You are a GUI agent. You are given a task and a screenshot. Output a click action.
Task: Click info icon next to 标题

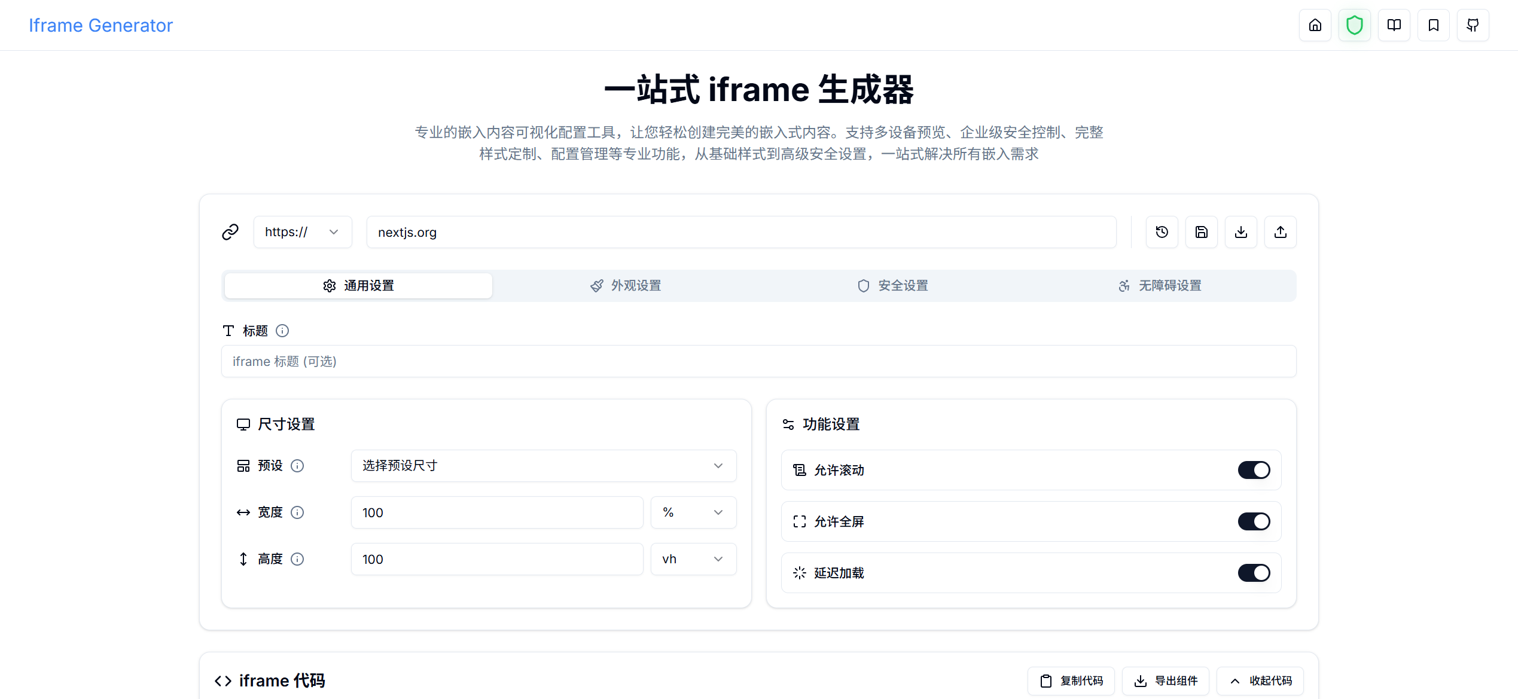click(282, 331)
